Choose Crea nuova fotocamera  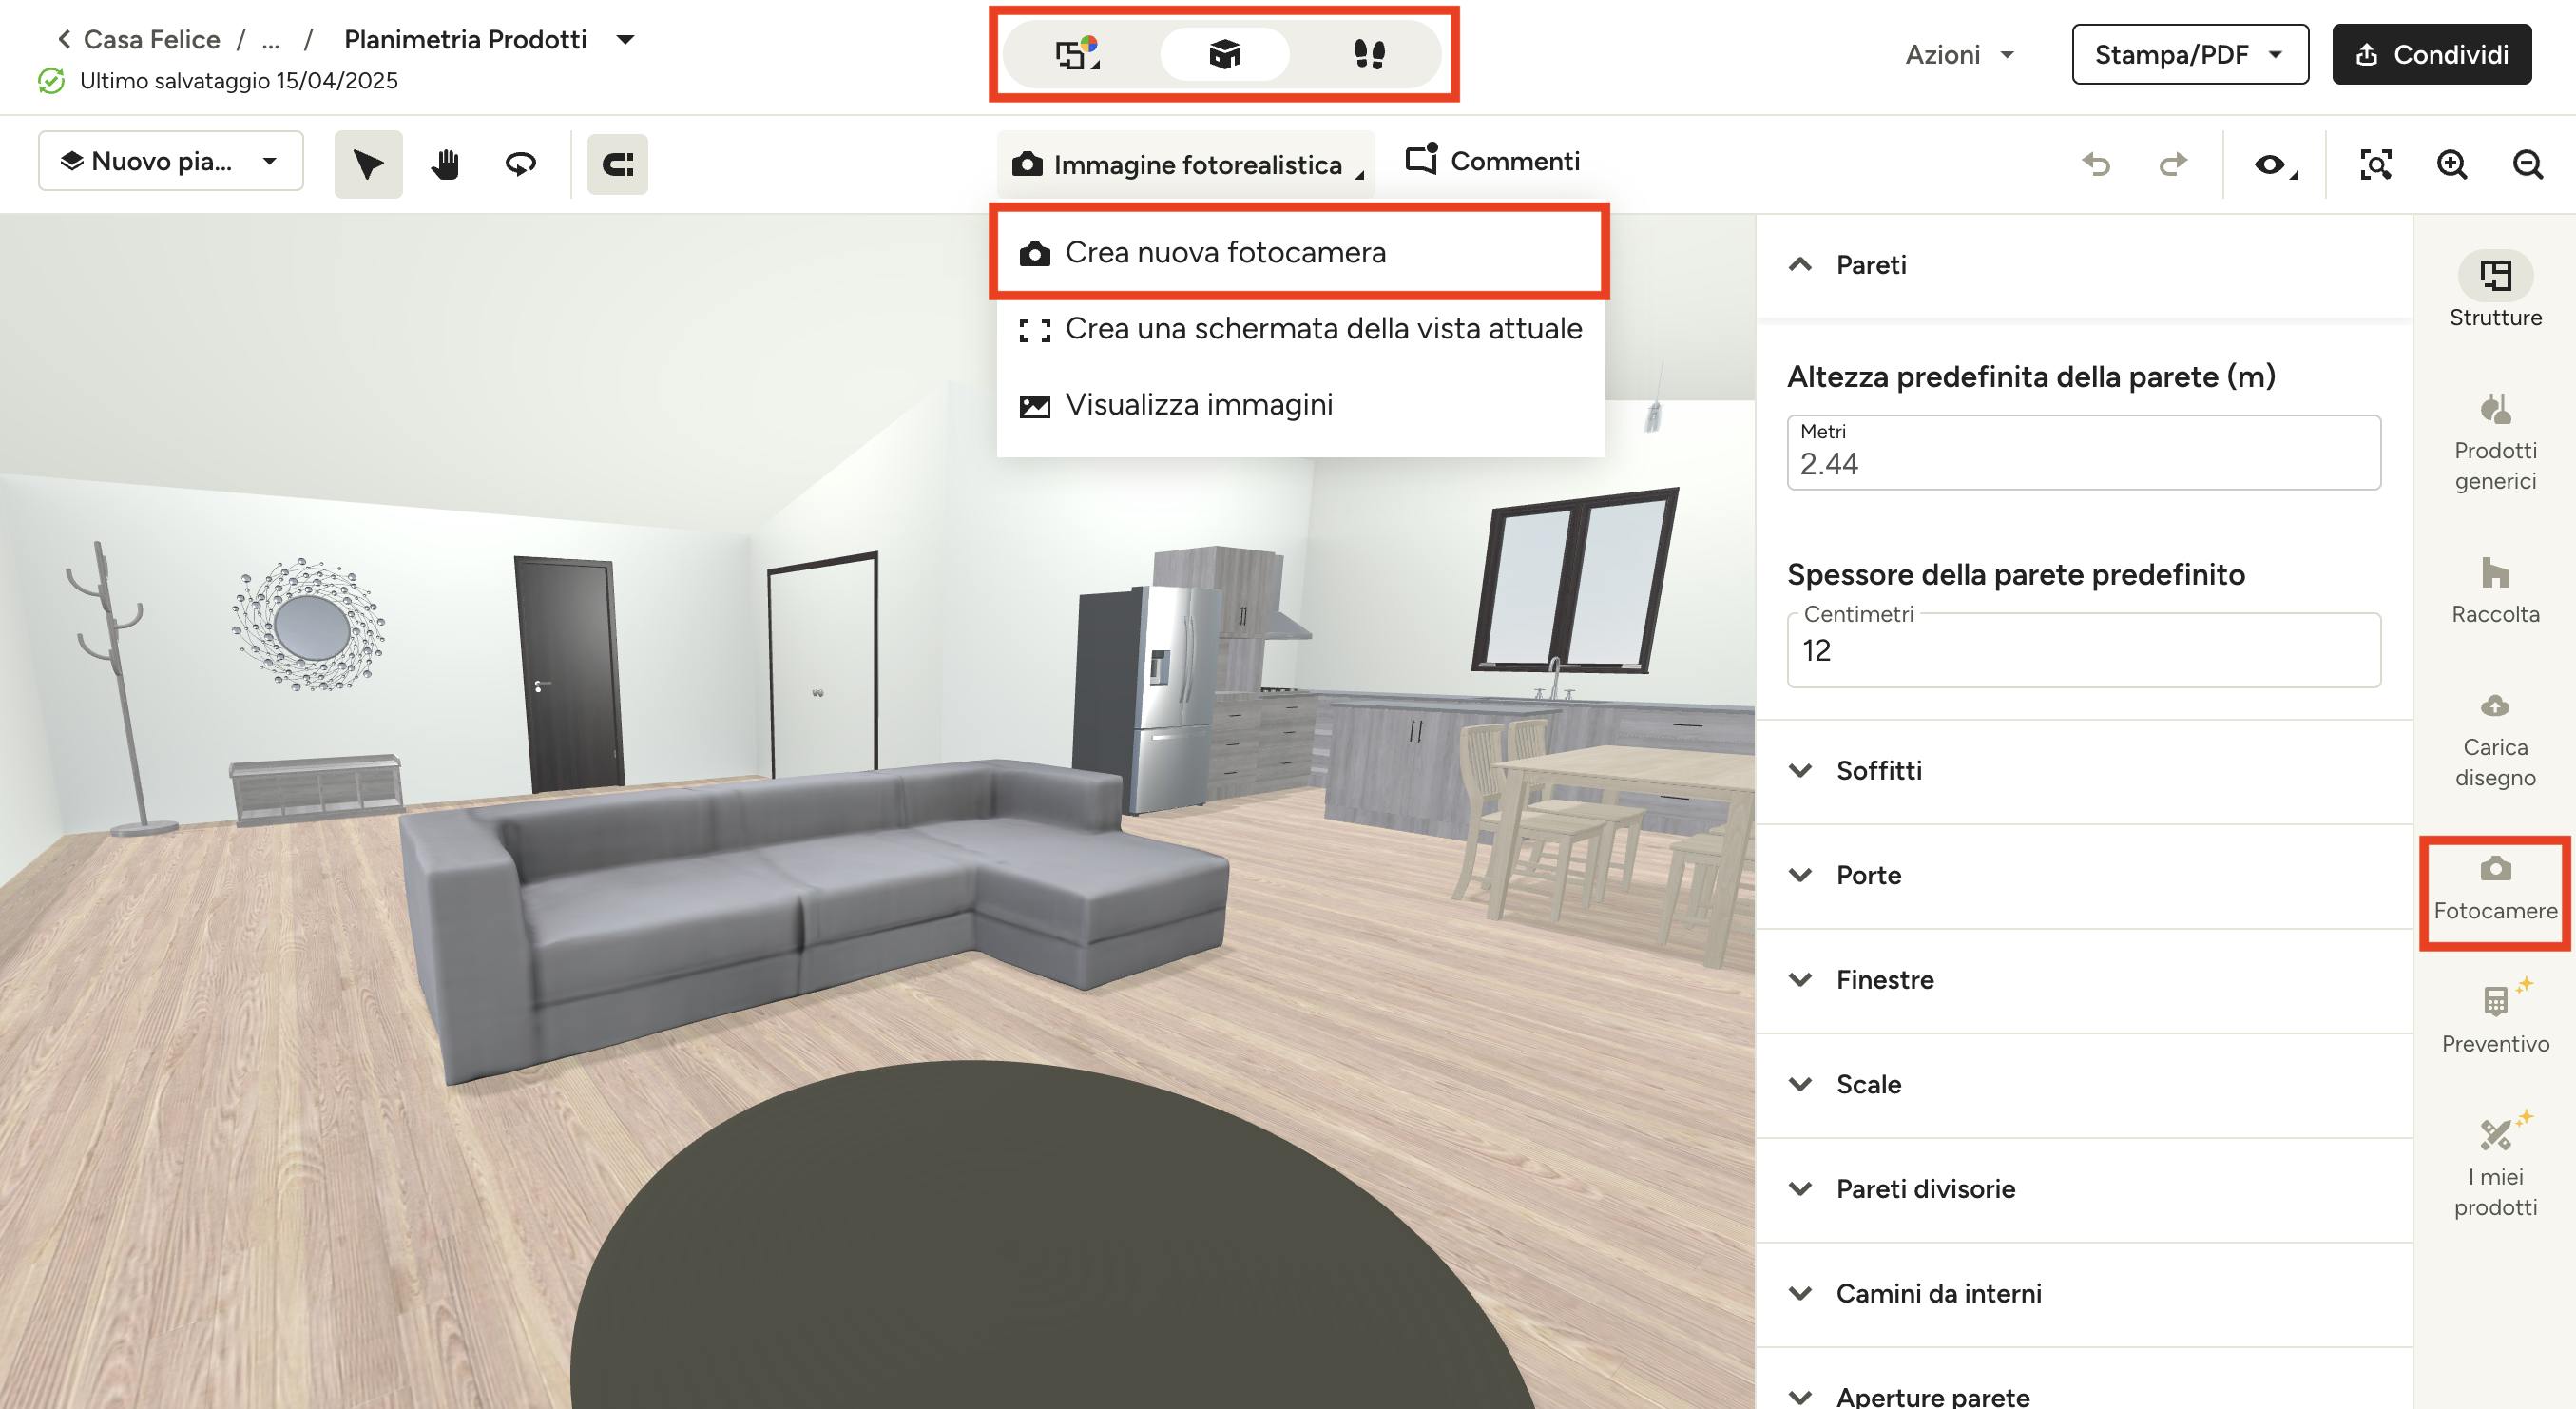click(1300, 252)
